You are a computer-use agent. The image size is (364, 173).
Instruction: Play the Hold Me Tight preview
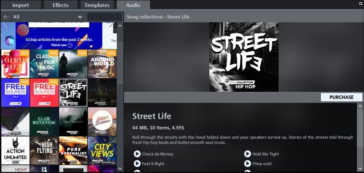pyautogui.click(x=248, y=154)
